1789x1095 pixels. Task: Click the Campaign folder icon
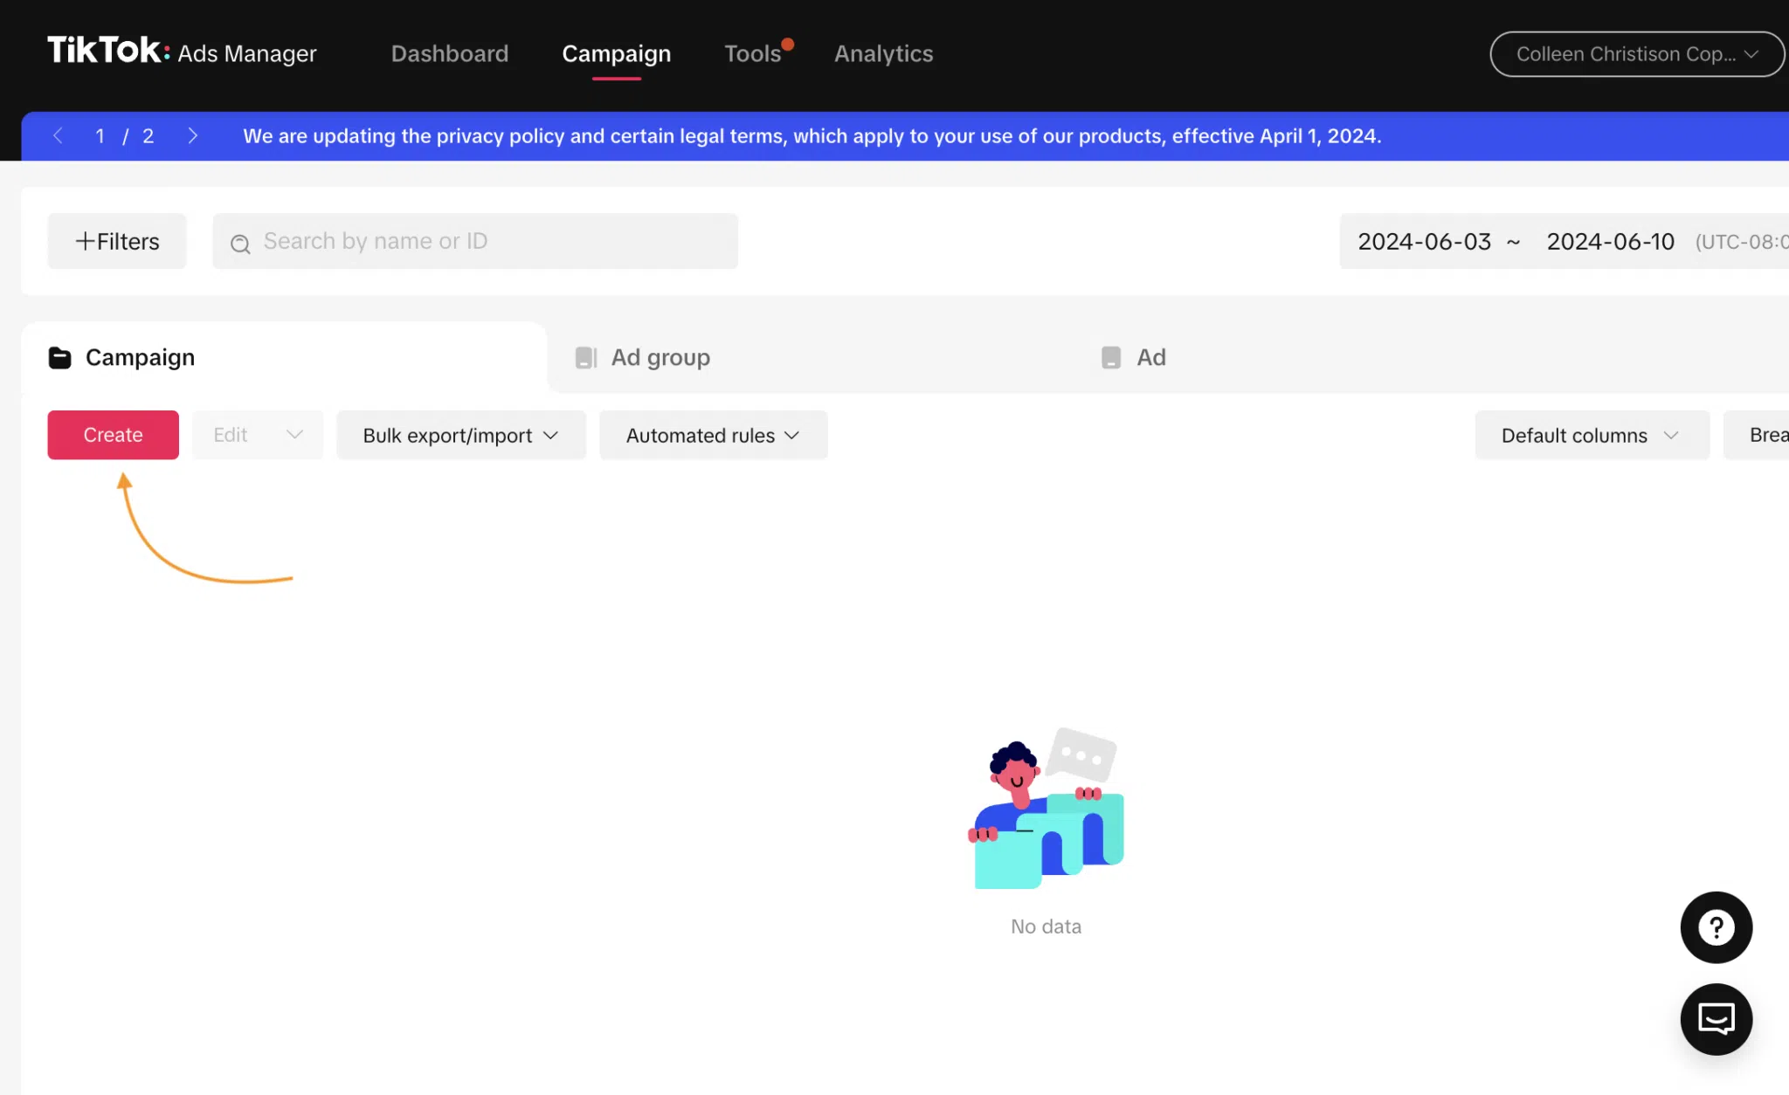pyautogui.click(x=59, y=357)
